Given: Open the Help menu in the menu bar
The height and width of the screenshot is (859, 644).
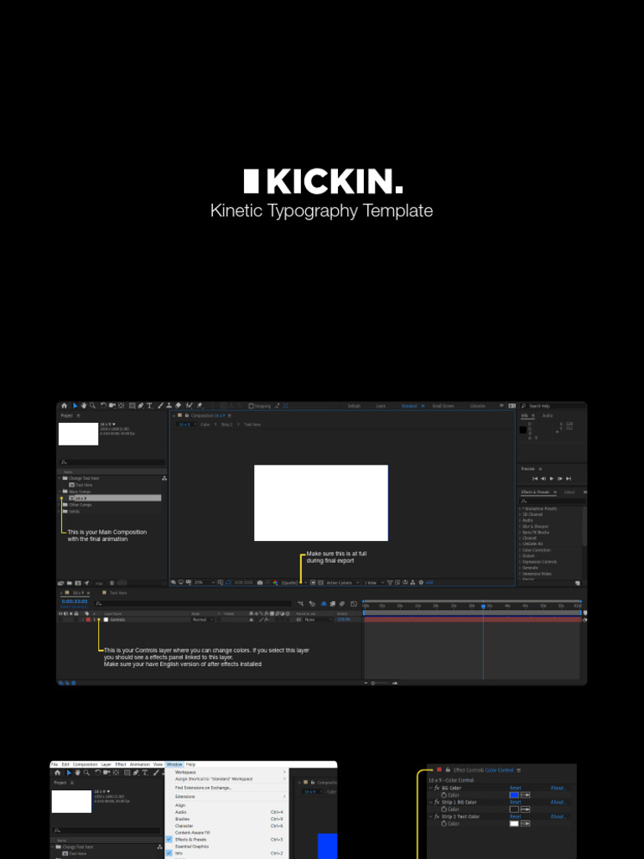Looking at the screenshot, I should tap(190, 764).
